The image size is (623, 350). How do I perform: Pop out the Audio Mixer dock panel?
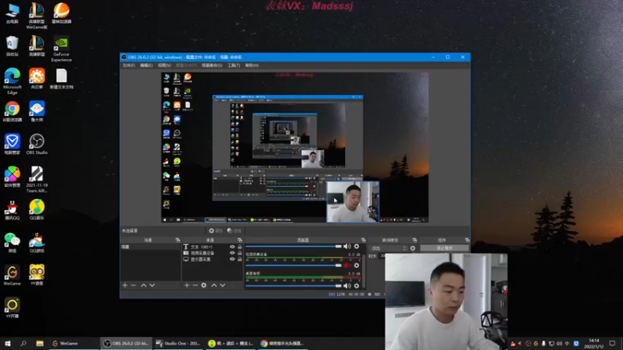coord(363,240)
